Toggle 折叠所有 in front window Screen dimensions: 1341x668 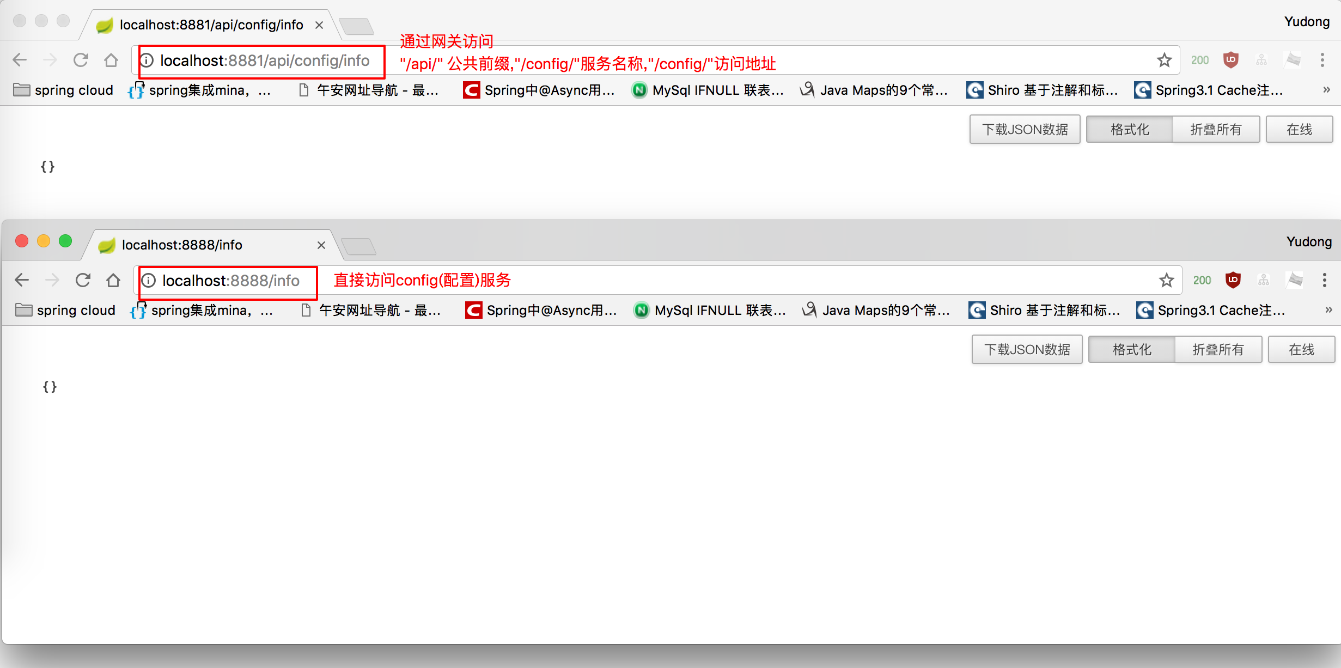(x=1218, y=349)
